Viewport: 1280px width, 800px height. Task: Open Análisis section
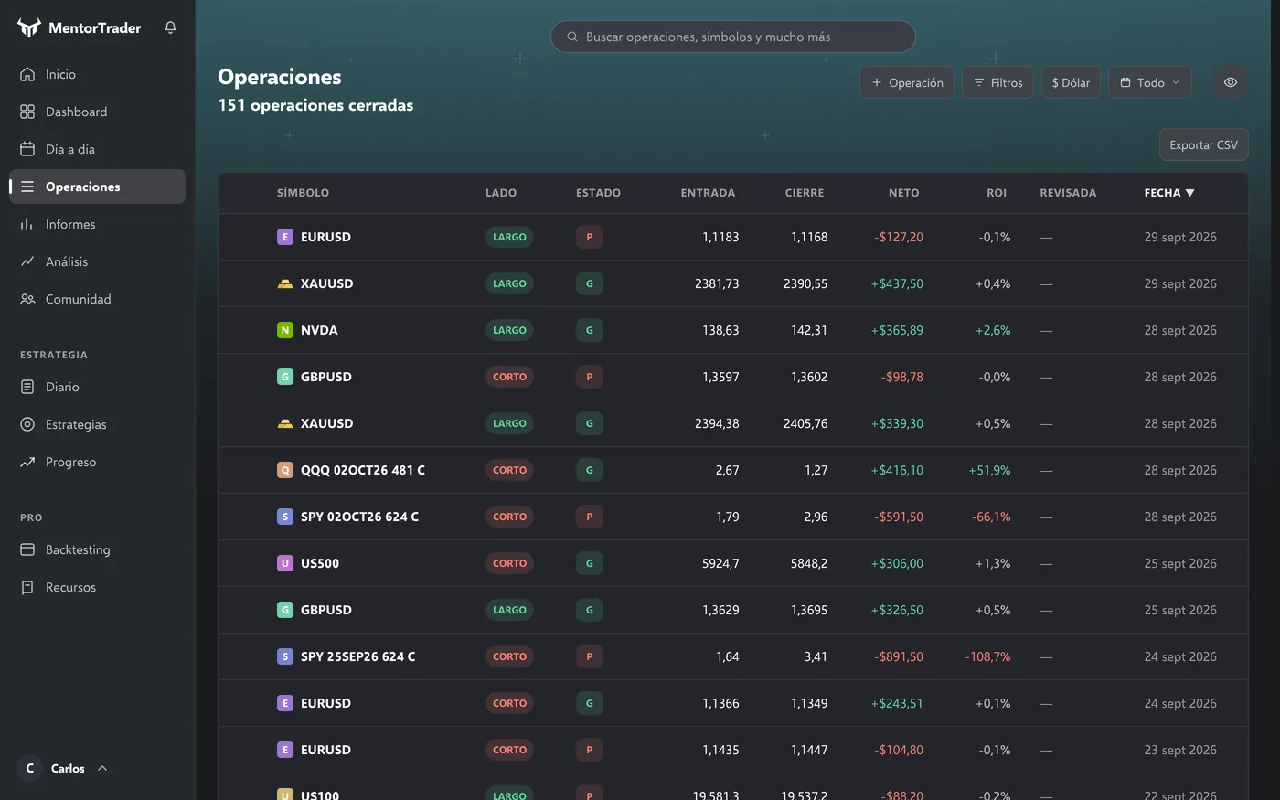[x=97, y=261]
